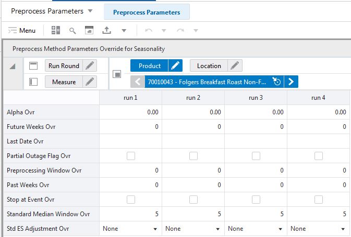The width and height of the screenshot is (351, 237).
Task: Open the dropdown arrow beside the export icon
Action: click(124, 31)
